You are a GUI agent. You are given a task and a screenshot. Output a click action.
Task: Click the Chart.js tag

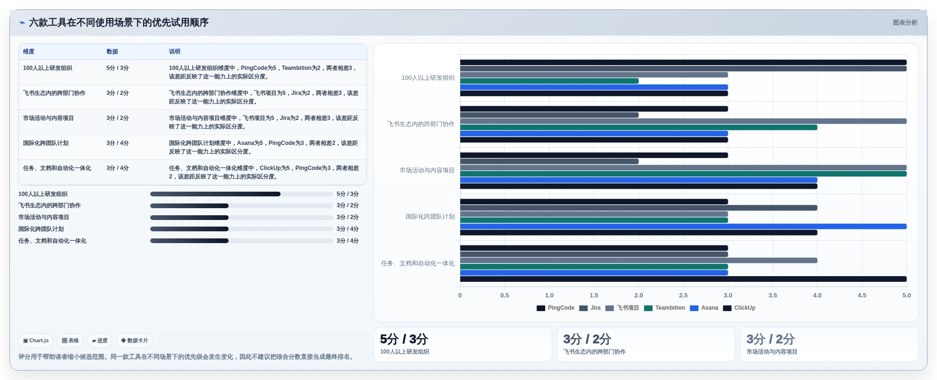pos(36,340)
